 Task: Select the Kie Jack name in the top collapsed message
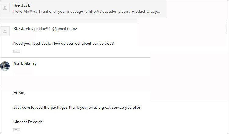[22, 5]
